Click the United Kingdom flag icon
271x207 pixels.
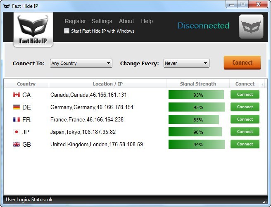(x=17, y=144)
